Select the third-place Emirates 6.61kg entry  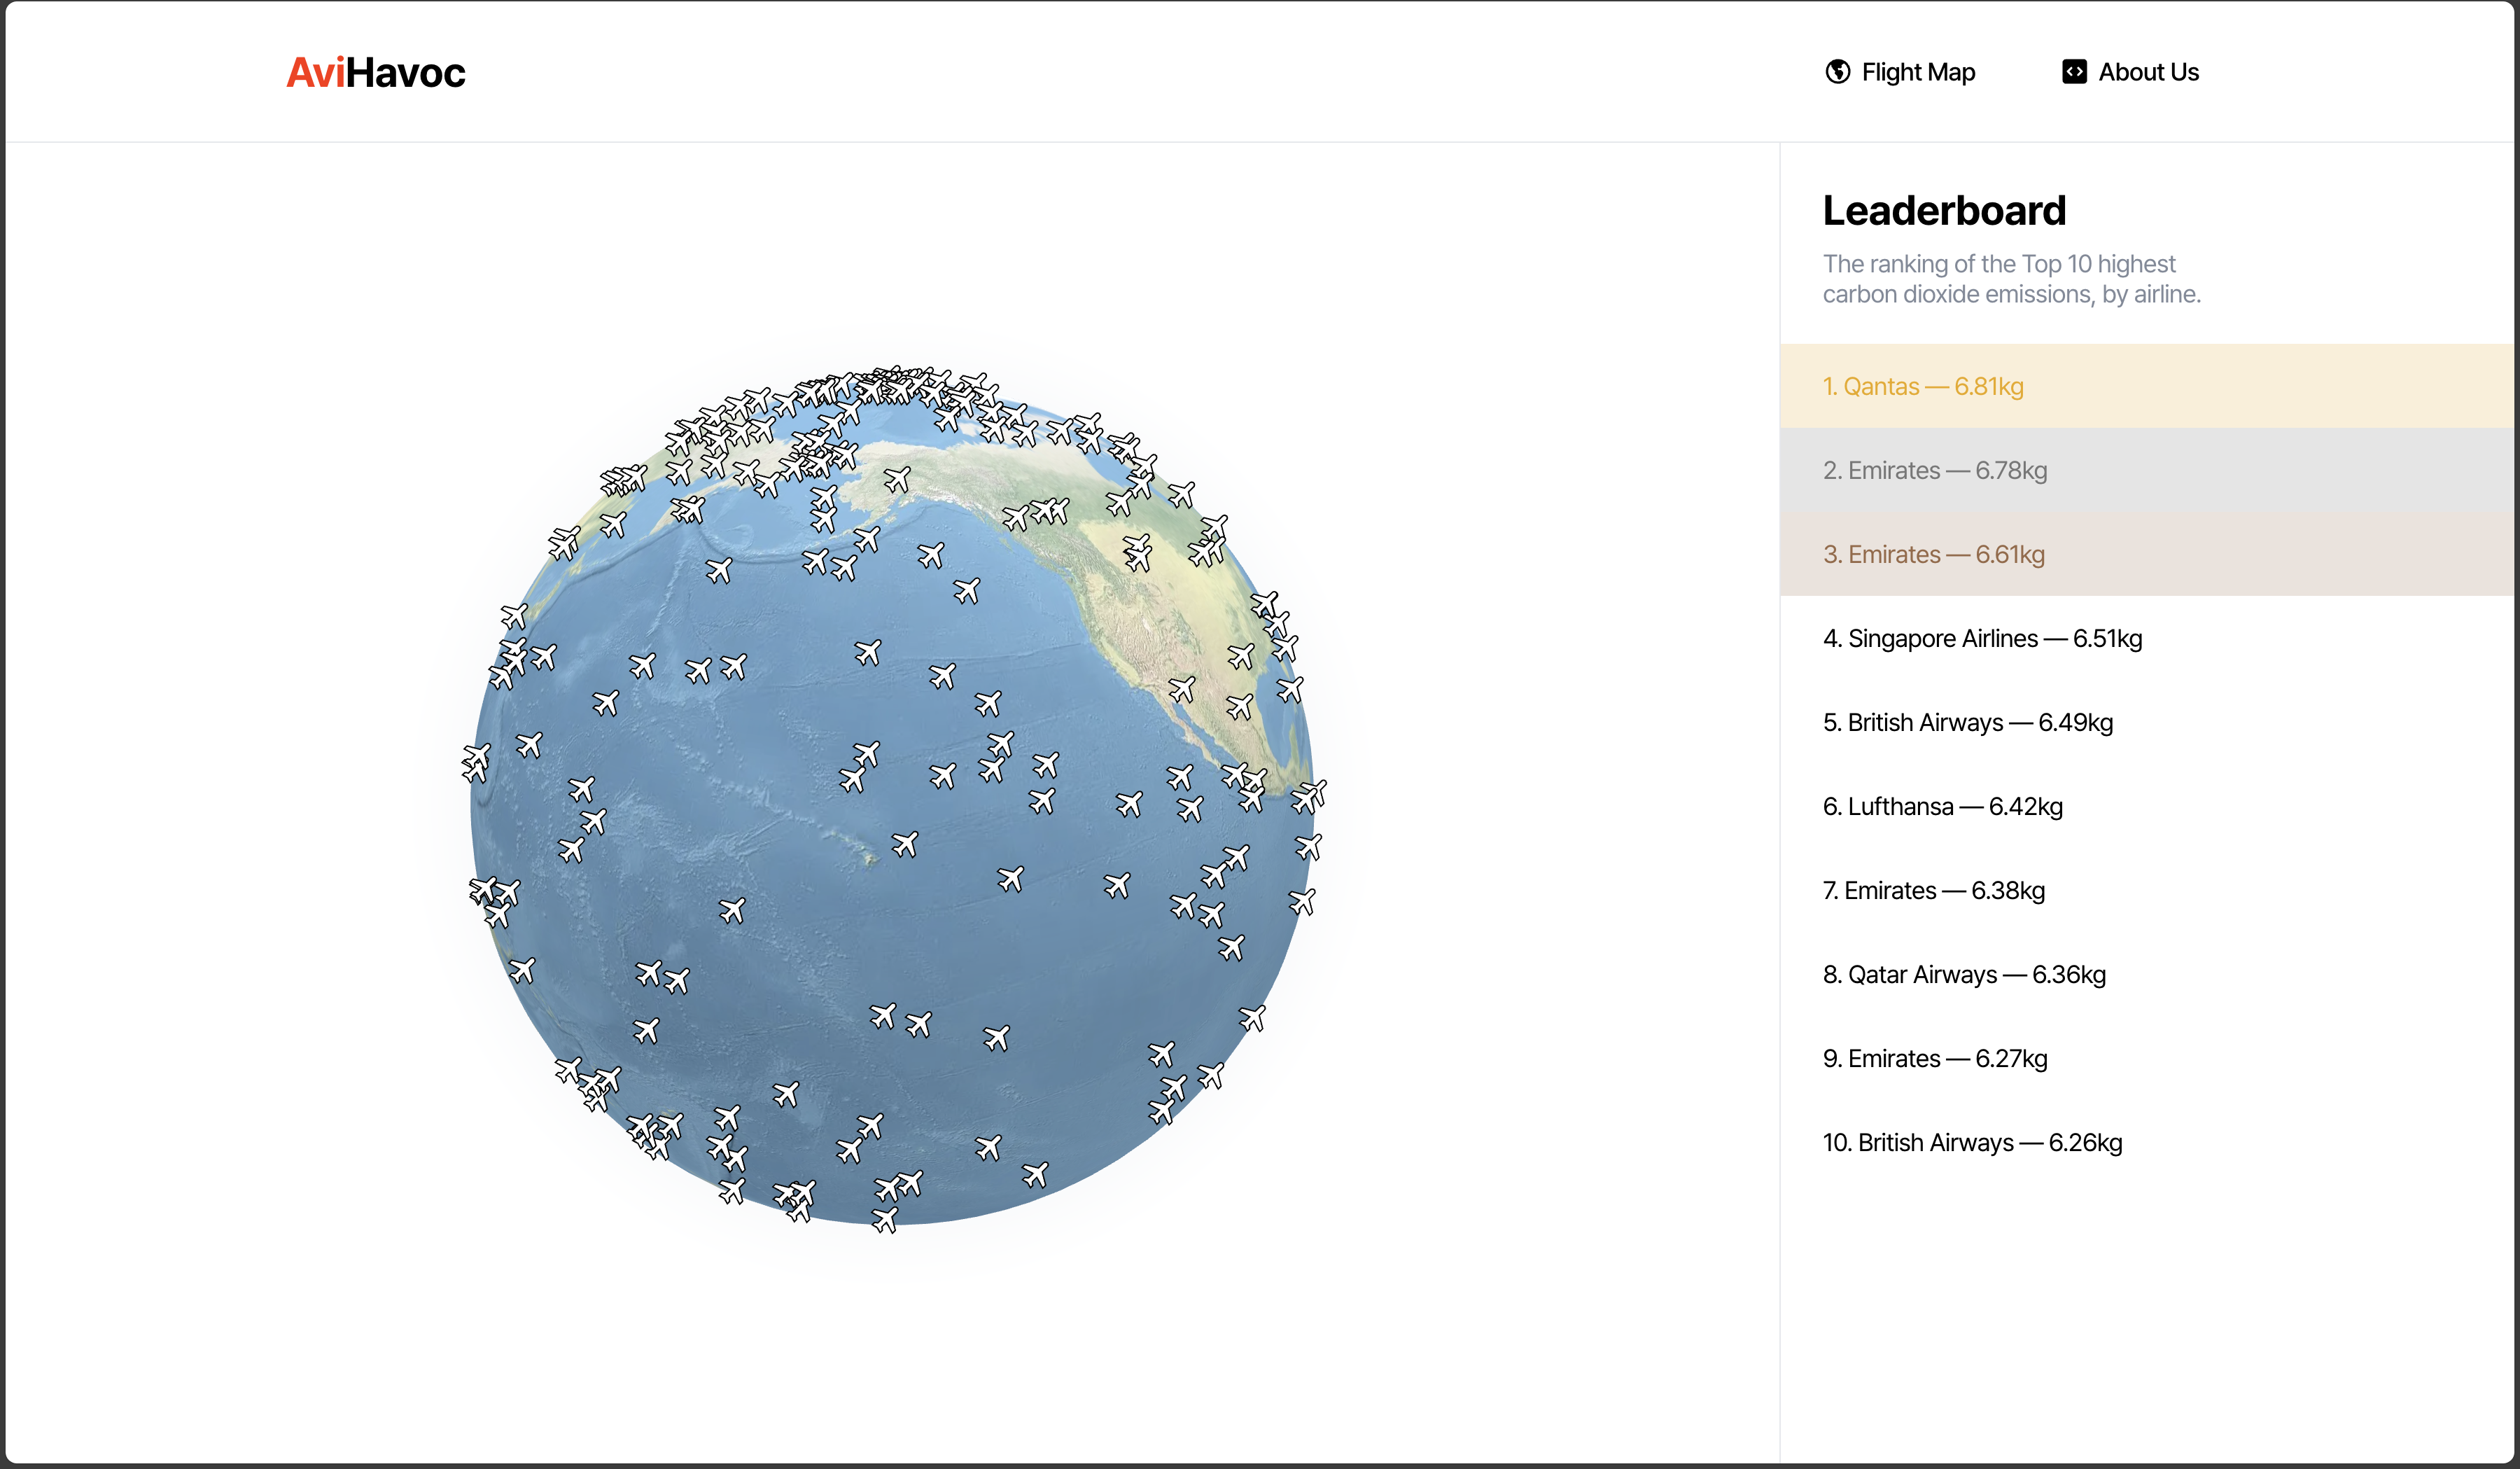tap(1933, 555)
